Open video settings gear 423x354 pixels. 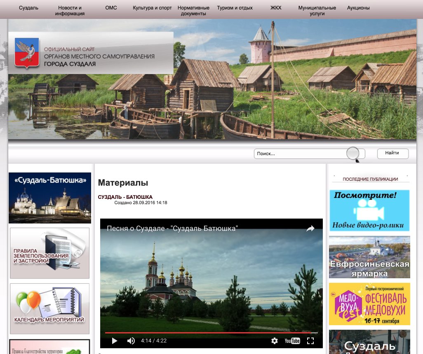pos(274,341)
